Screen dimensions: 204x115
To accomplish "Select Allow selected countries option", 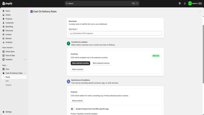I will tap(80, 63).
